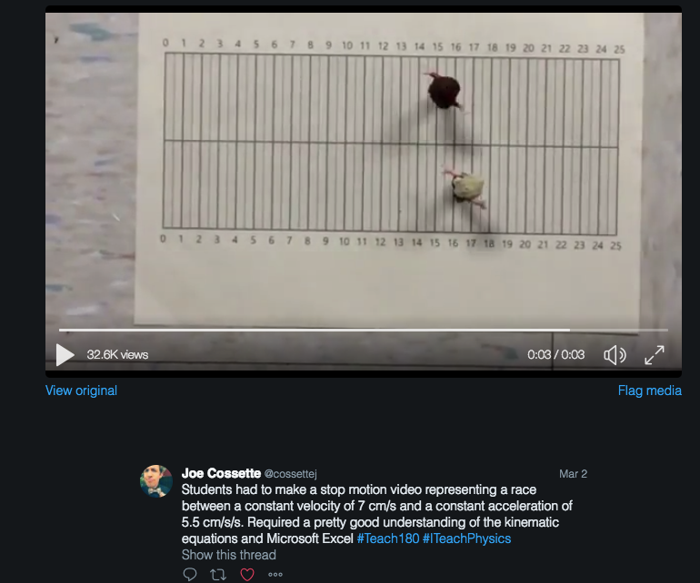Open the #Teach180 hashtag

coord(388,539)
